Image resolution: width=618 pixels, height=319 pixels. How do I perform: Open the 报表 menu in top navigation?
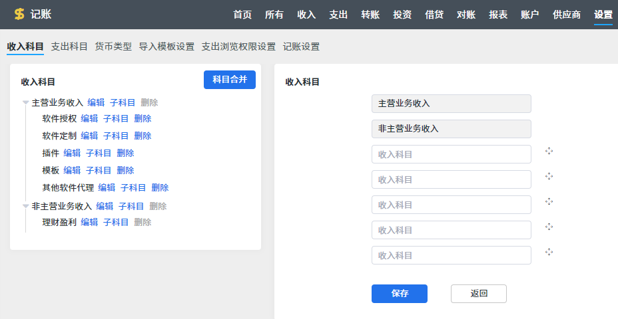click(x=497, y=15)
